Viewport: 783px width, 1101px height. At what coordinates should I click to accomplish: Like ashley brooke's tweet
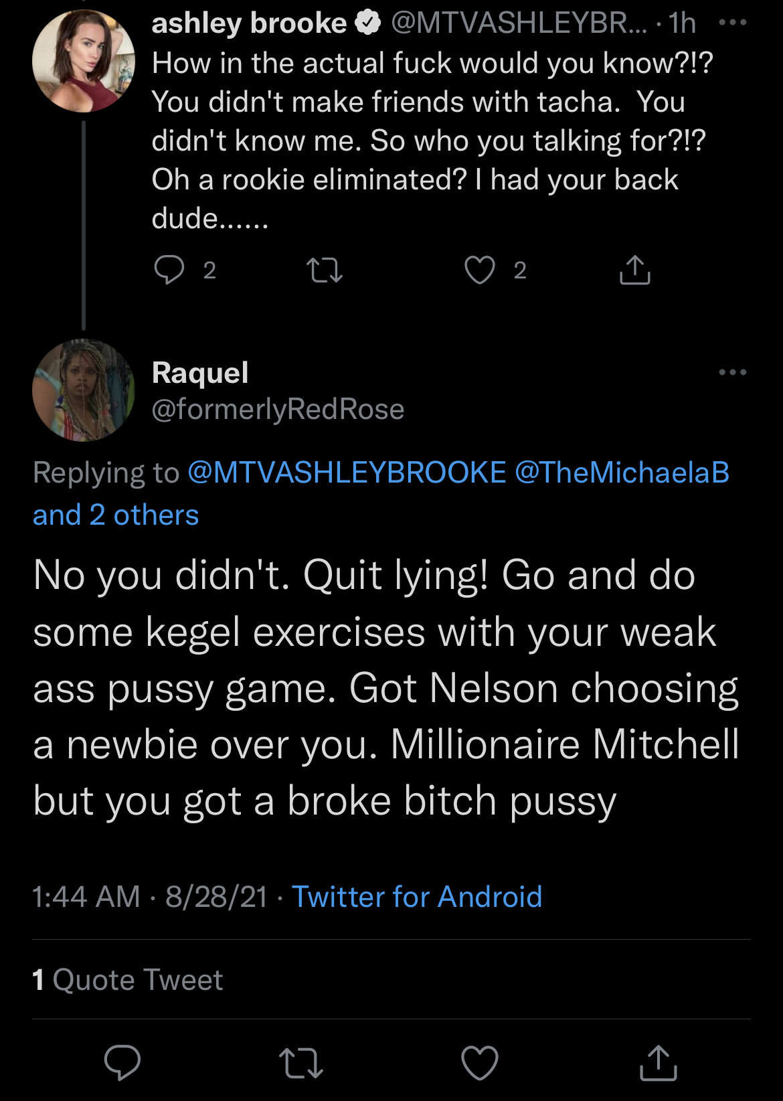[480, 270]
